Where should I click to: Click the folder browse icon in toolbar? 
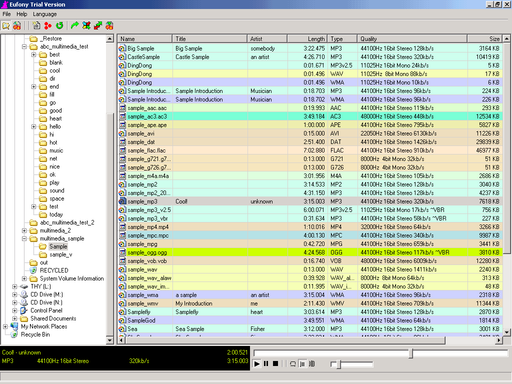6,25
